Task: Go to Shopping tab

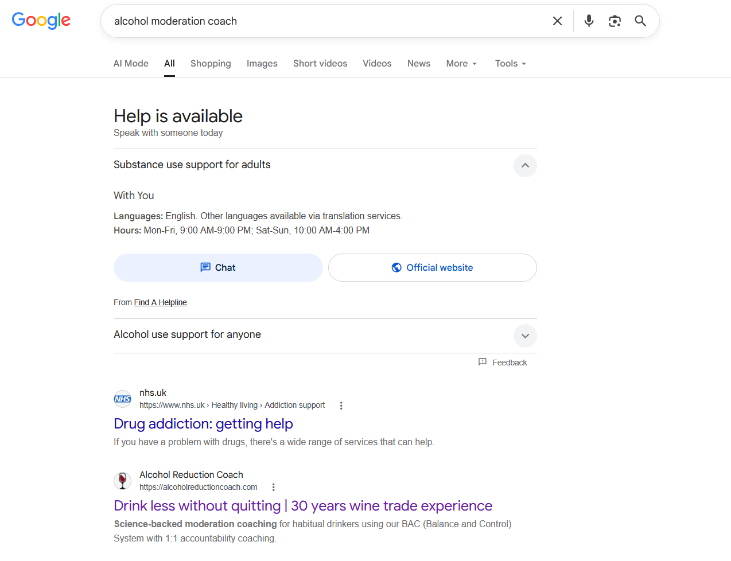Action: [x=211, y=64]
